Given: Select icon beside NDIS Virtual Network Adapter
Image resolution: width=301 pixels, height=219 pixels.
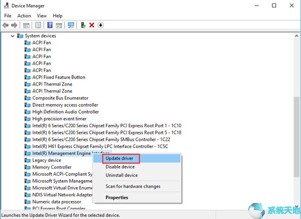Looking at the screenshot, I should [28, 195].
